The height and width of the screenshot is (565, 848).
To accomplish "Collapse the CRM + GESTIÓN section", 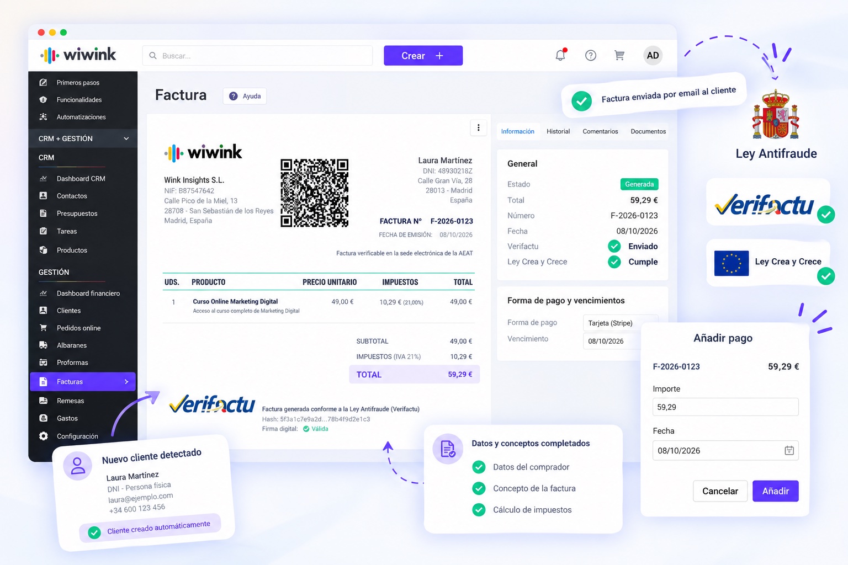I will pos(126,138).
